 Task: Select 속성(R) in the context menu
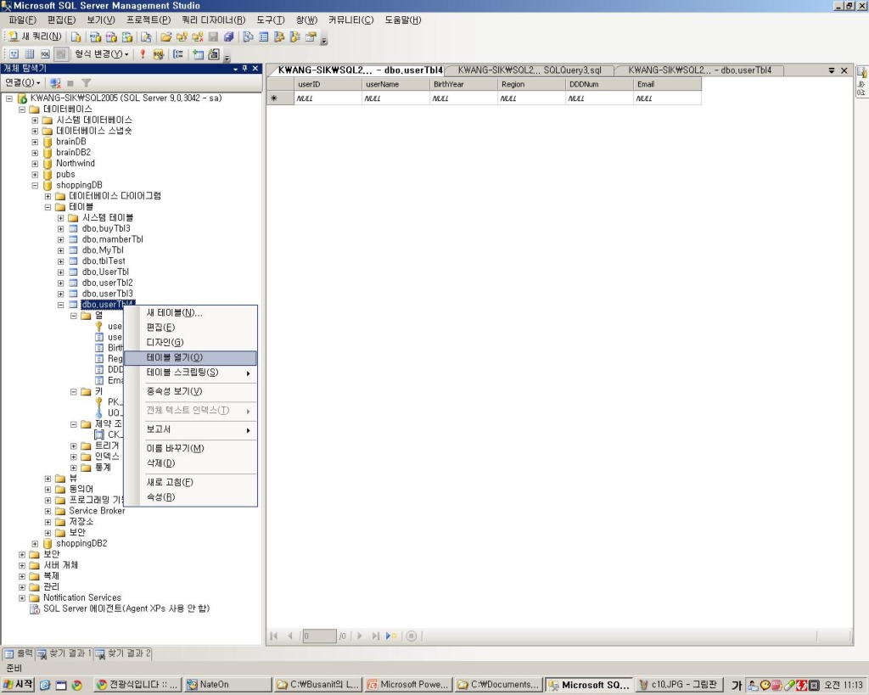click(191, 497)
